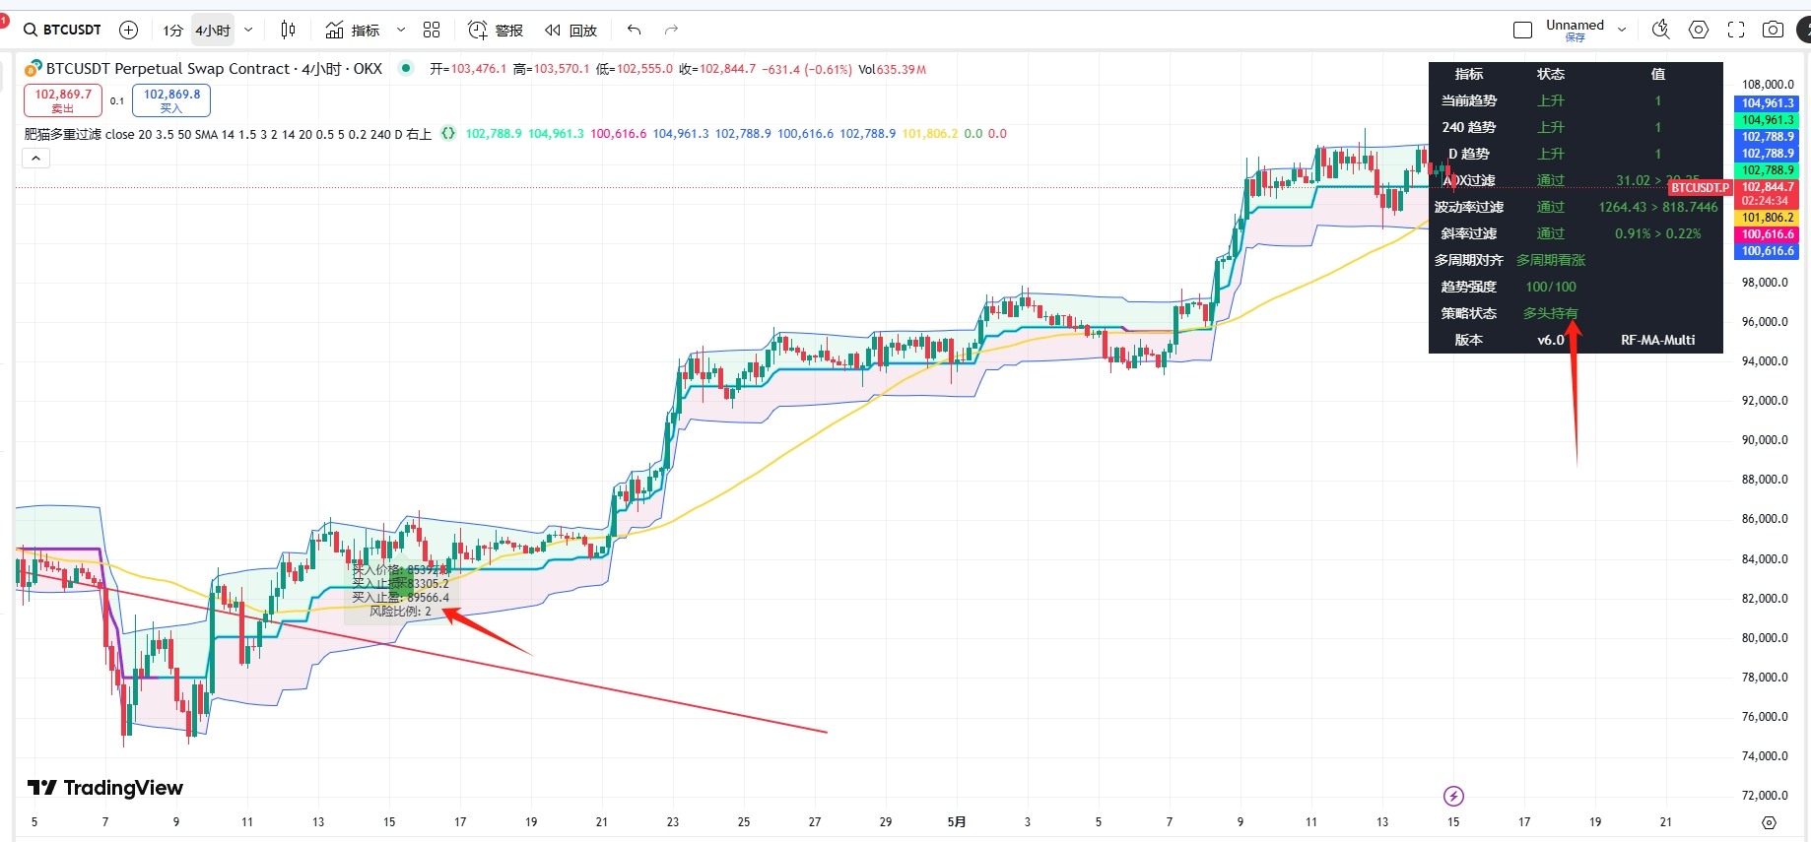
Task: Open the 指标 indicators button
Action: pyautogui.click(x=353, y=31)
